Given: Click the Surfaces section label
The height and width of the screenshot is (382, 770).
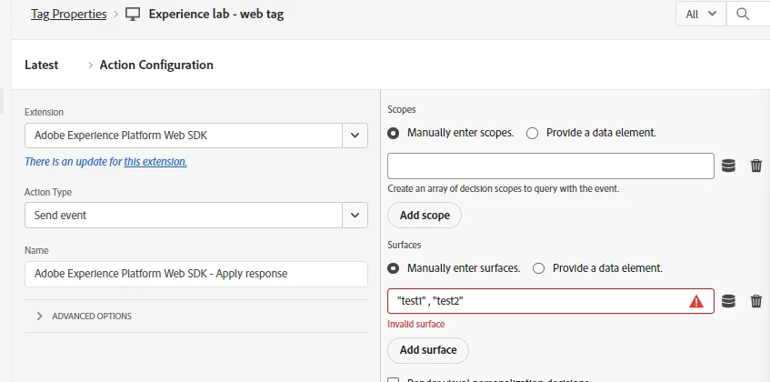Looking at the screenshot, I should (x=405, y=245).
